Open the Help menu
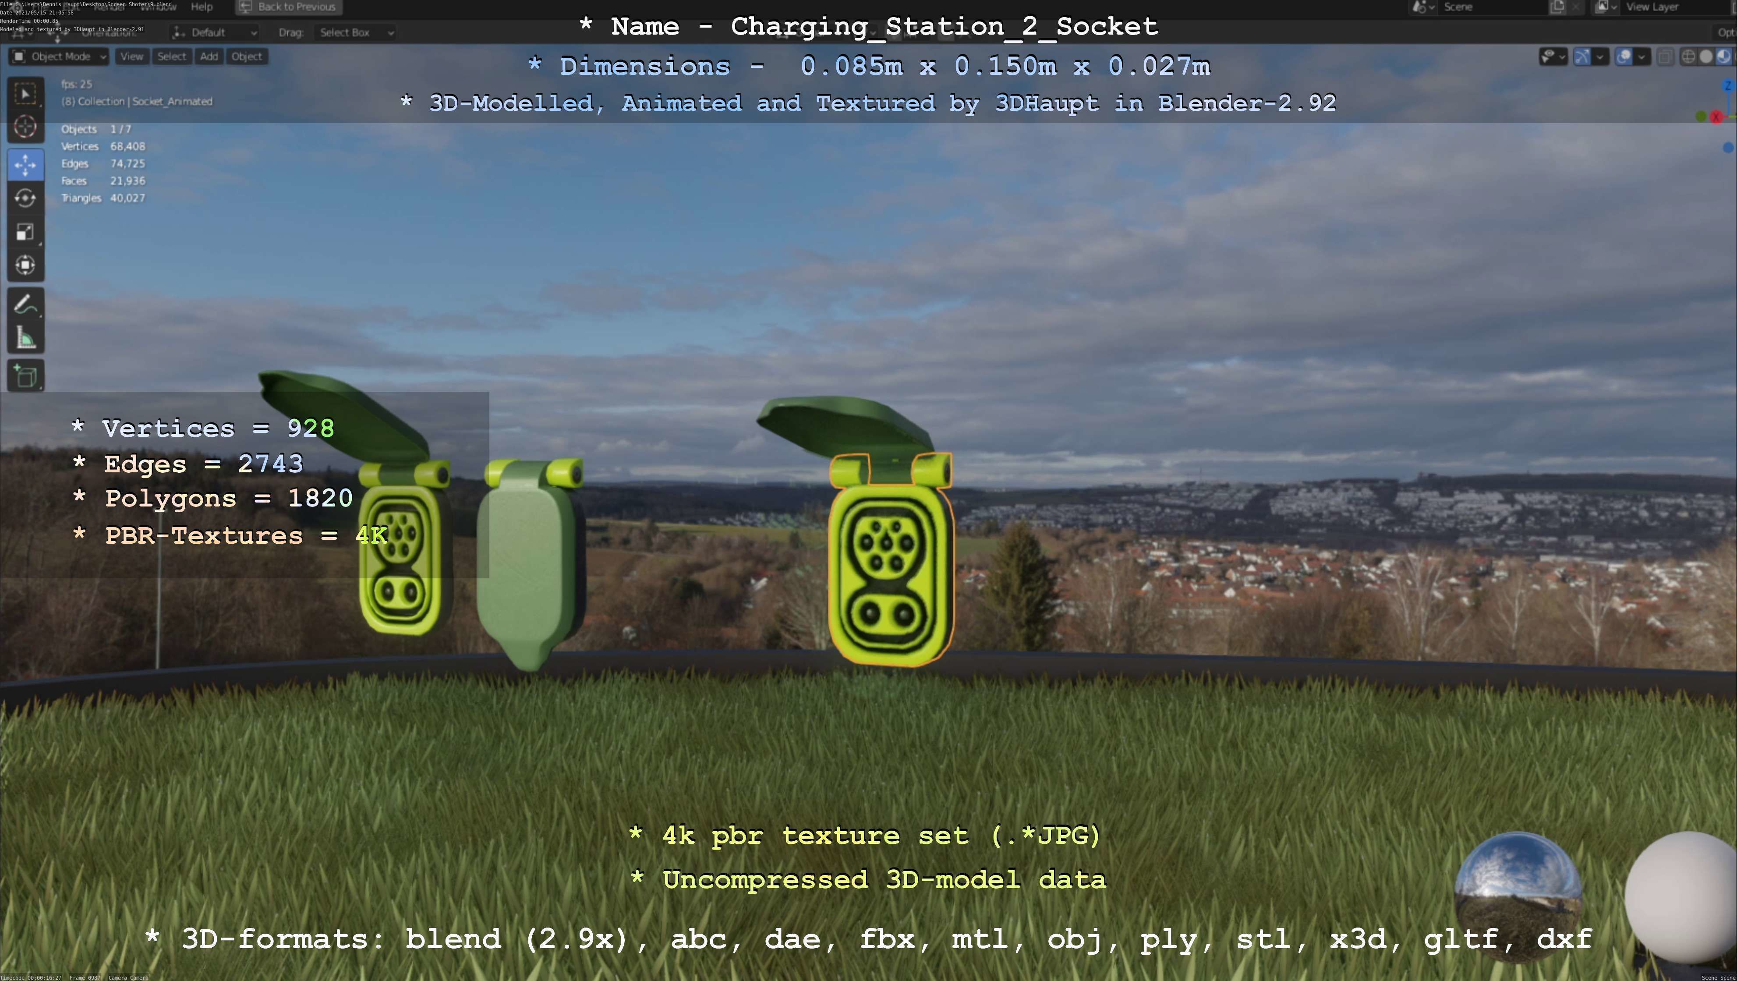This screenshot has width=1737, height=981. click(x=202, y=7)
